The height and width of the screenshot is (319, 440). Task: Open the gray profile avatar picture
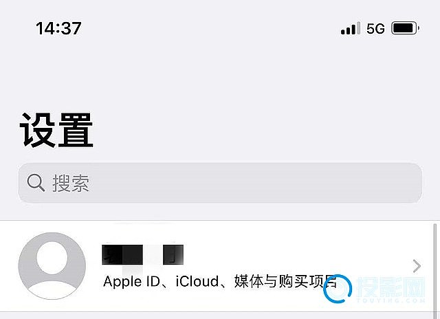pyautogui.click(x=52, y=265)
